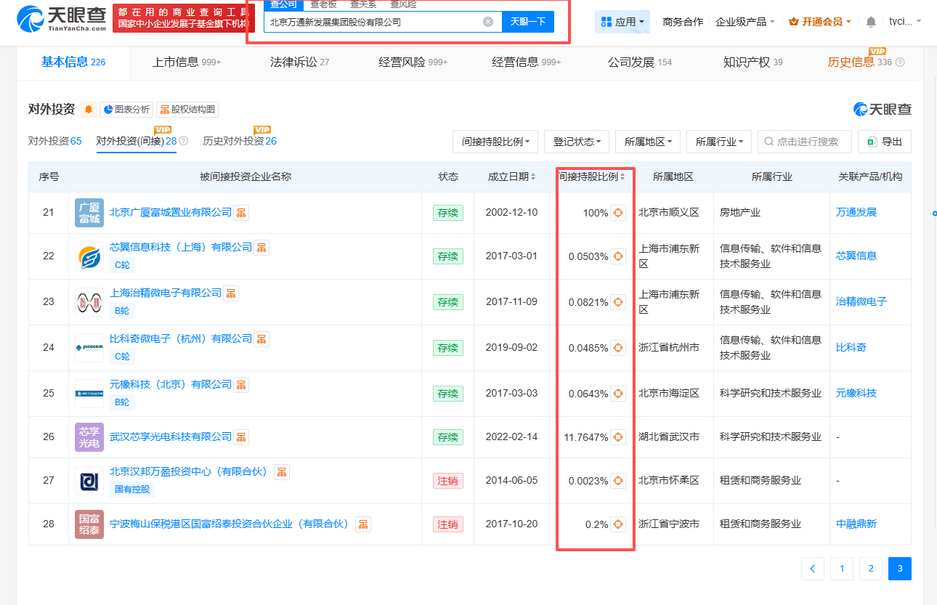Click the 导出 export button
Screen dimensions: 937x605
885,142
